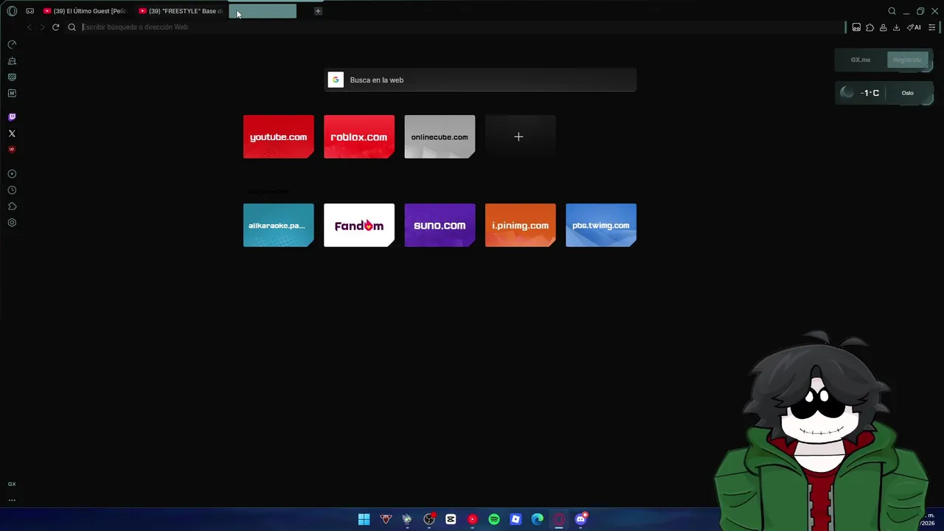The width and height of the screenshot is (944, 531).
Task: Open the Opera GX main menu logo
Action: 12,11
